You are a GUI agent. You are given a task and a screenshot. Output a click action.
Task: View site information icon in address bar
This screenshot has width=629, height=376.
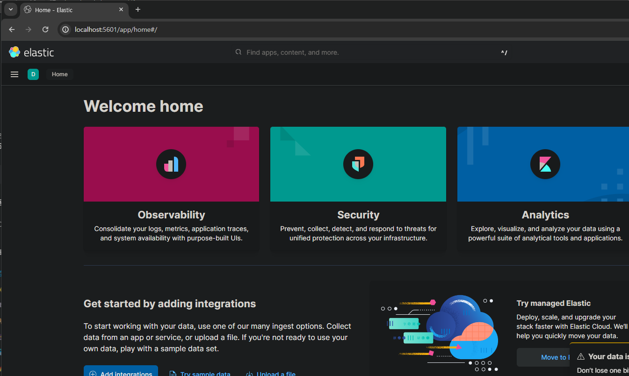[66, 29]
